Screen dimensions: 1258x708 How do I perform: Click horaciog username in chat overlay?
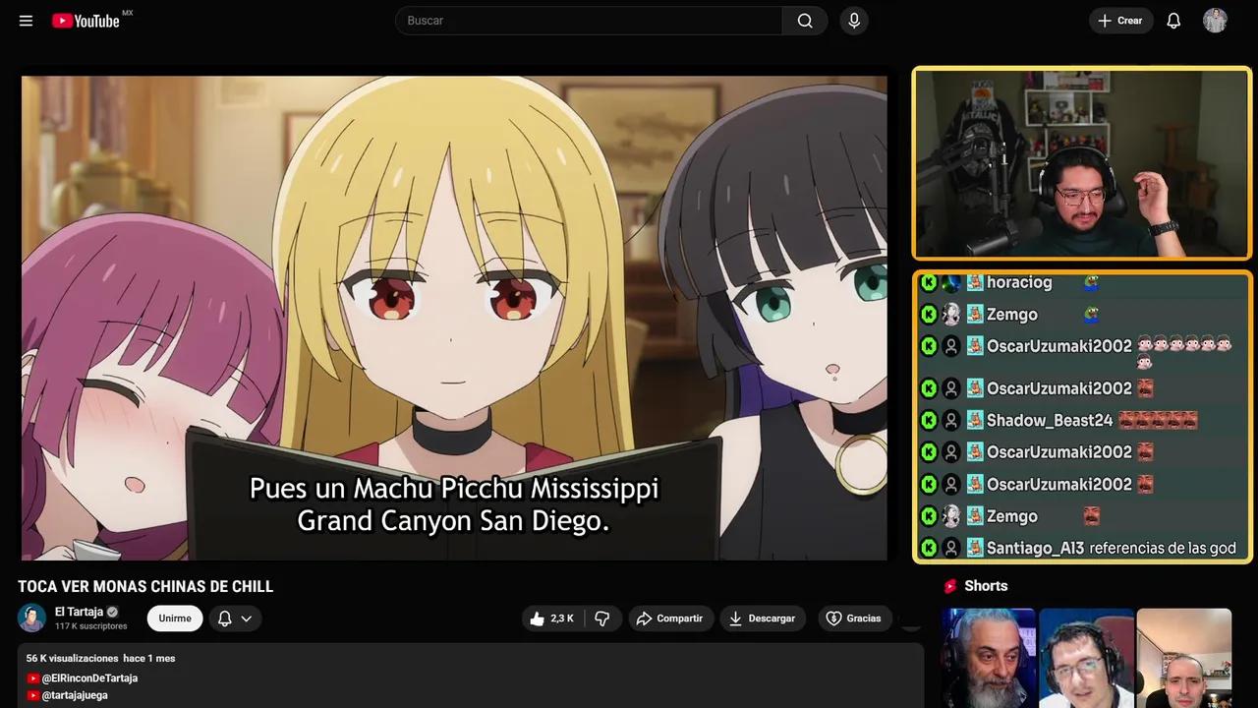[1019, 282]
